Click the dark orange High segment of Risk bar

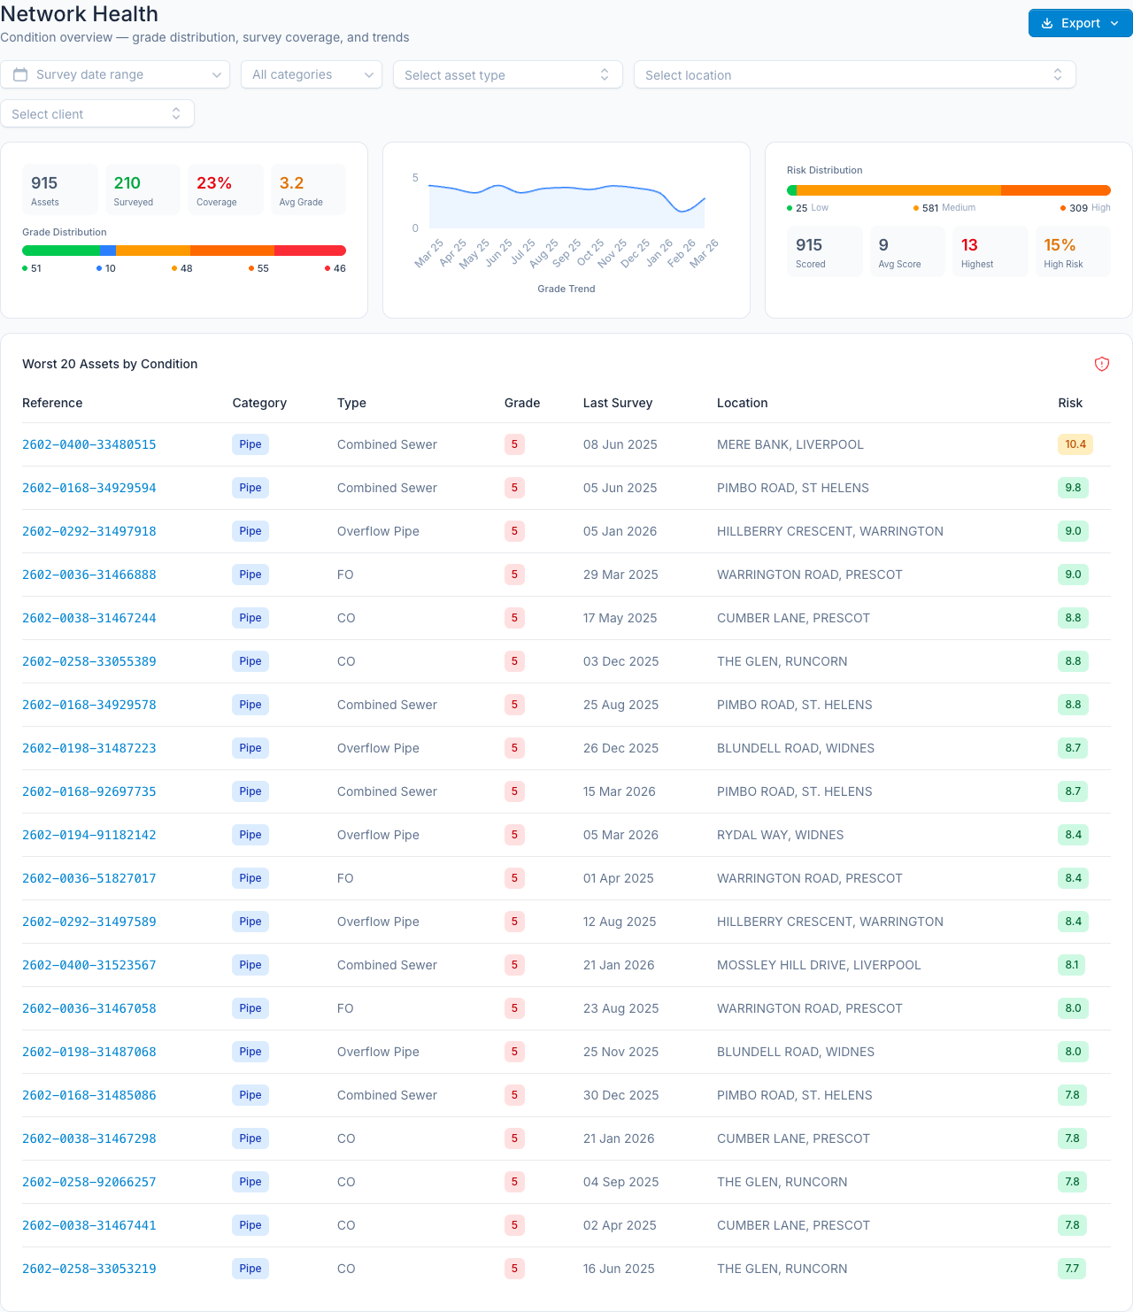pyautogui.click(x=1056, y=190)
